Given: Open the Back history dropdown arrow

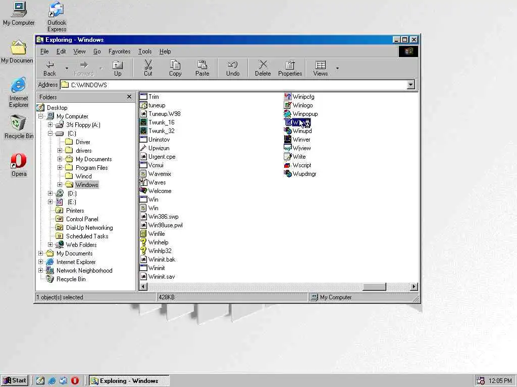Looking at the screenshot, I should [67, 69].
